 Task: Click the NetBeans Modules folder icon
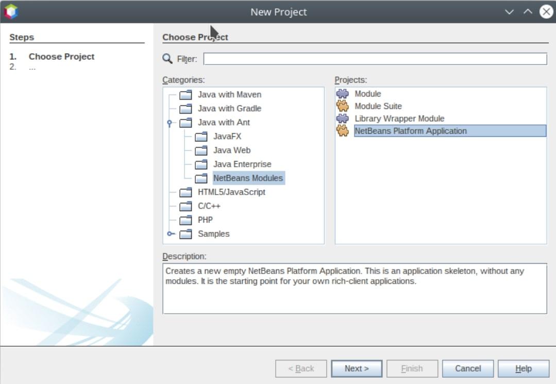click(201, 179)
